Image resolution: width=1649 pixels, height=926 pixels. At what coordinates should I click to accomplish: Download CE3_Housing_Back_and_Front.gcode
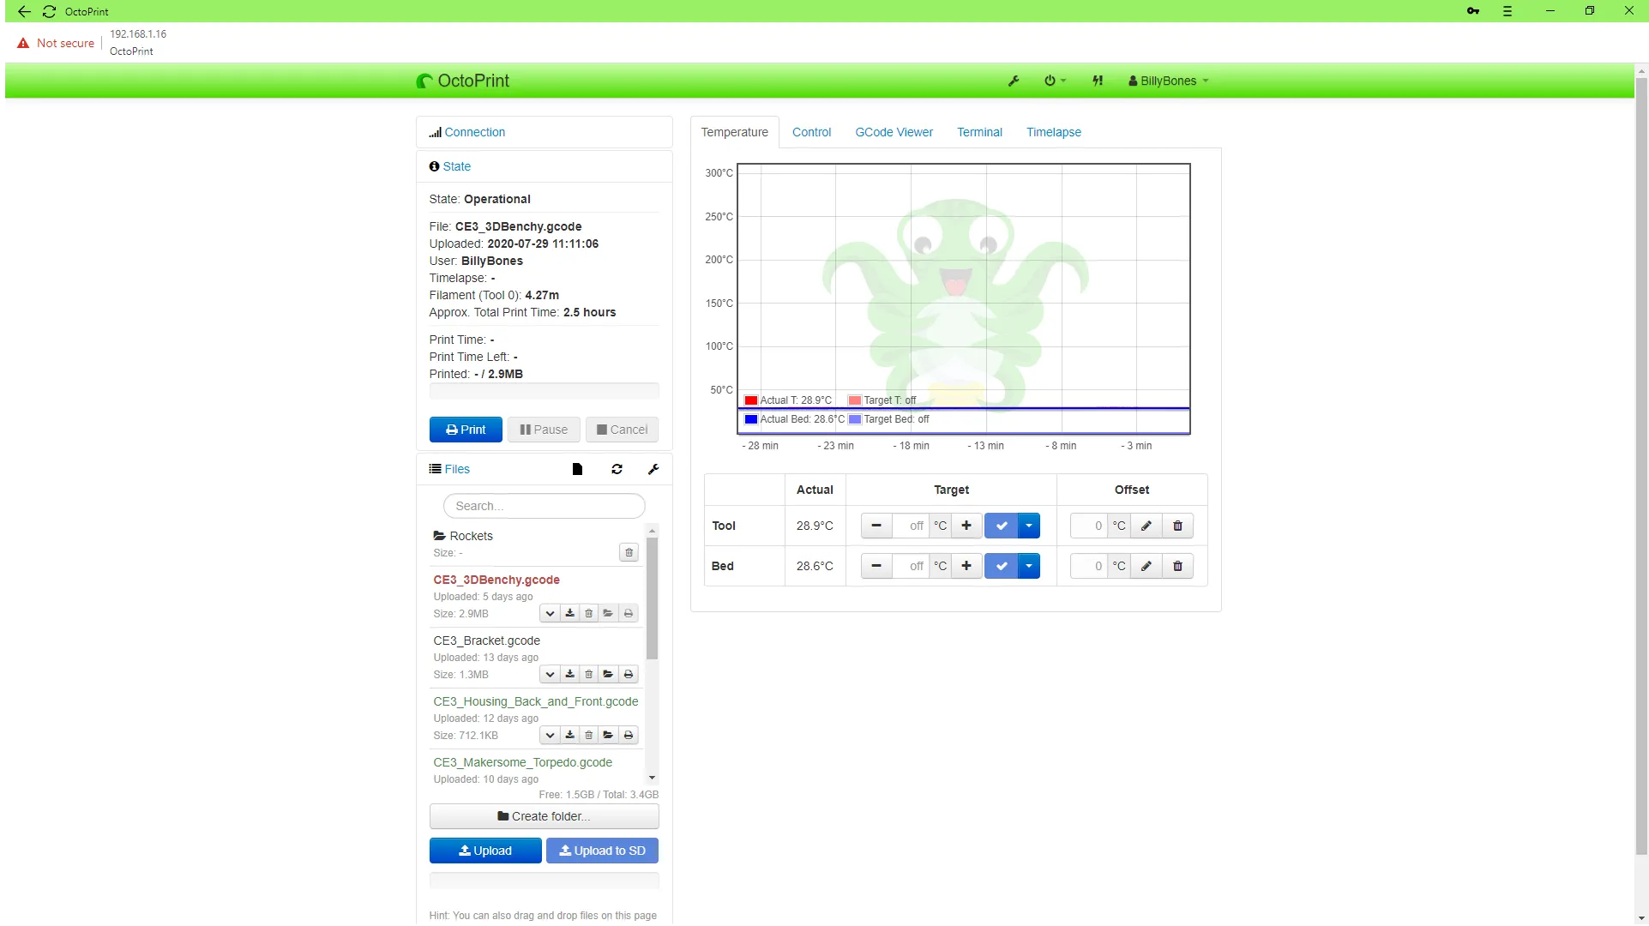[x=569, y=735]
